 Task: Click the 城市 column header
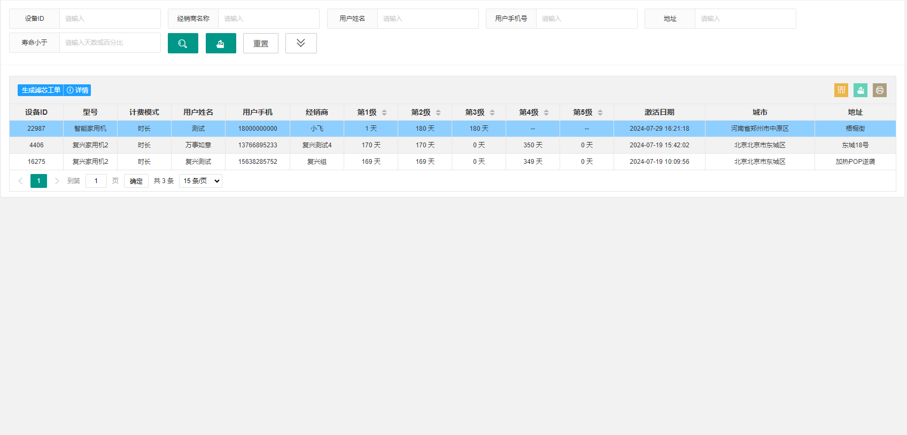[760, 112]
